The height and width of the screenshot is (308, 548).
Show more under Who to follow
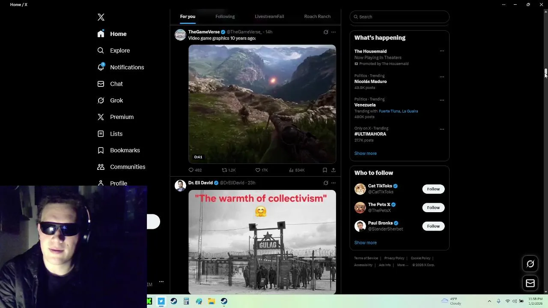tap(366, 243)
